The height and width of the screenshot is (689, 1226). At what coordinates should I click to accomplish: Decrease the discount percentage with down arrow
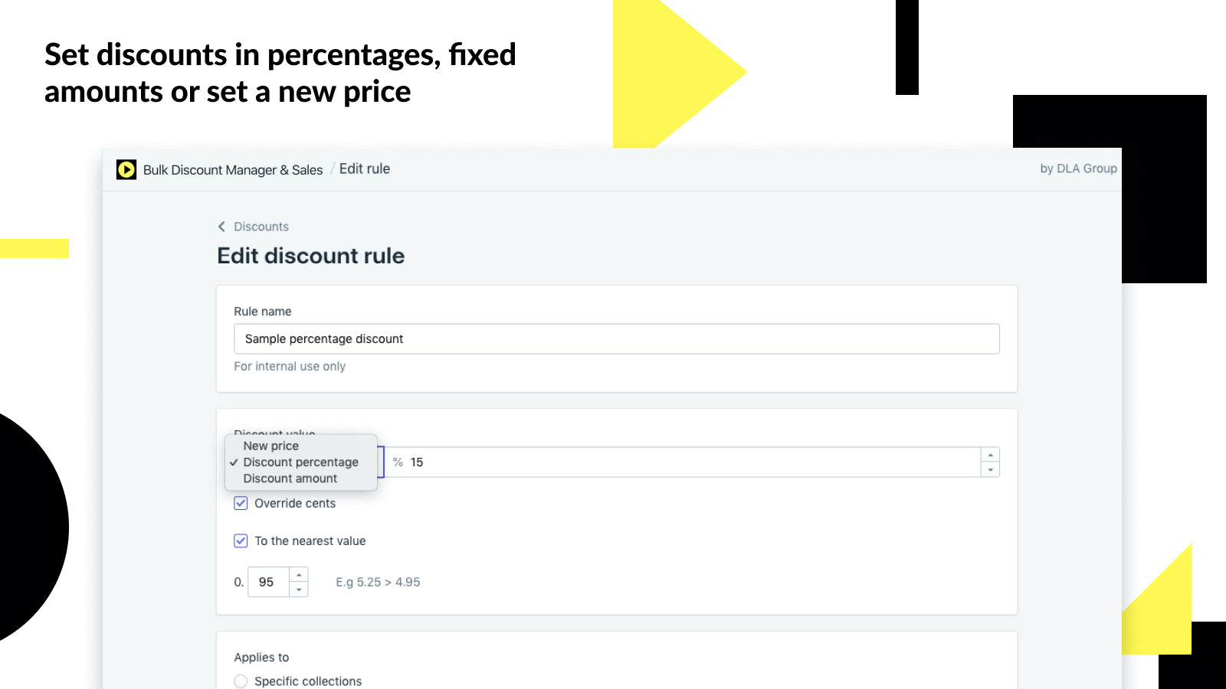coord(990,469)
